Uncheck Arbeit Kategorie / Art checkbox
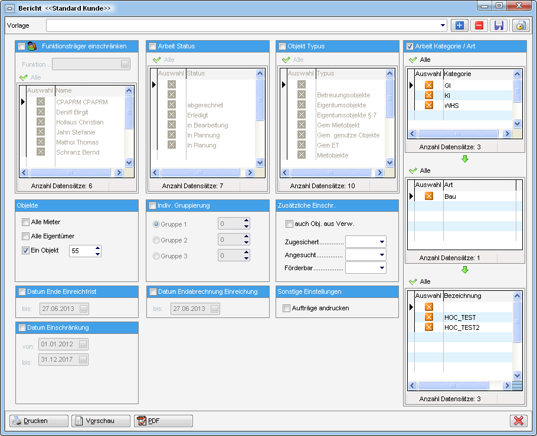The height and width of the screenshot is (436, 537). point(410,46)
